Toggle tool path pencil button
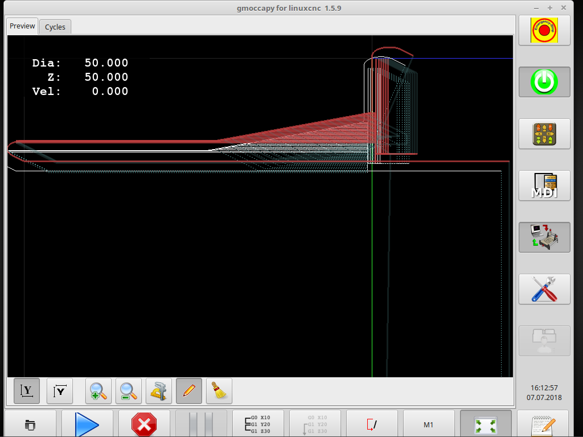 click(x=189, y=391)
